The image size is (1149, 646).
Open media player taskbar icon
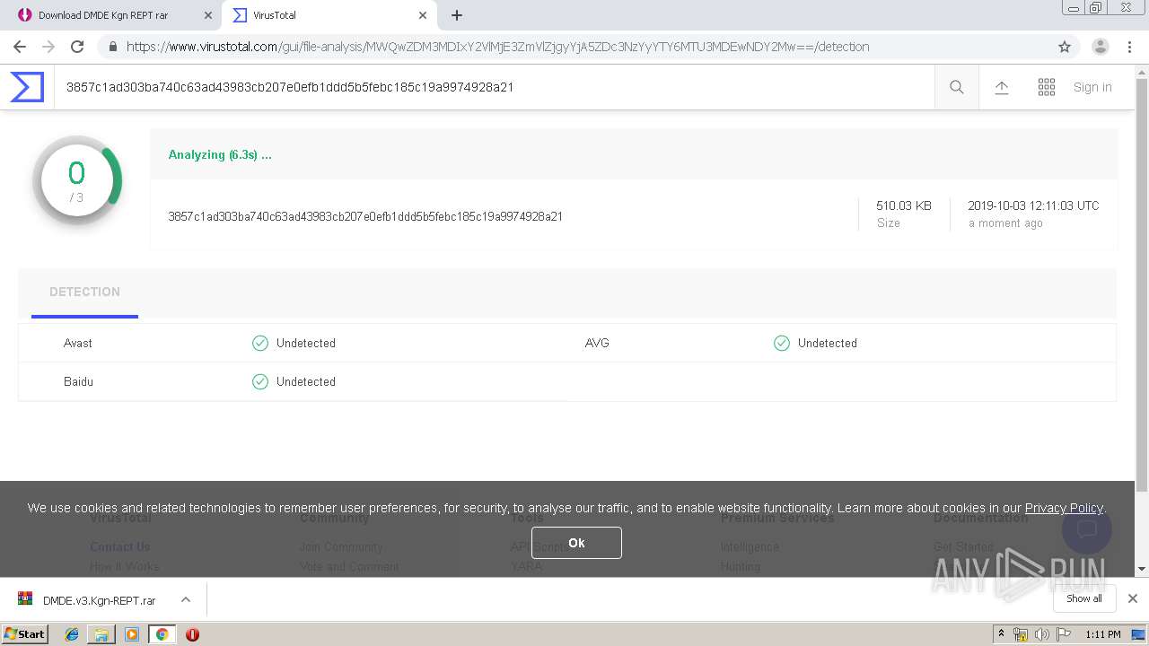[x=132, y=634]
